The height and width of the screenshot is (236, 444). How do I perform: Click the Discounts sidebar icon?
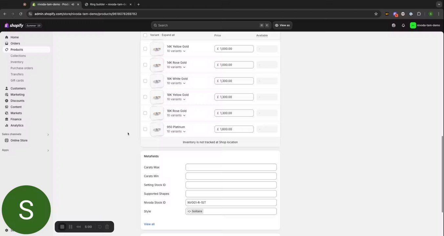tap(7, 101)
